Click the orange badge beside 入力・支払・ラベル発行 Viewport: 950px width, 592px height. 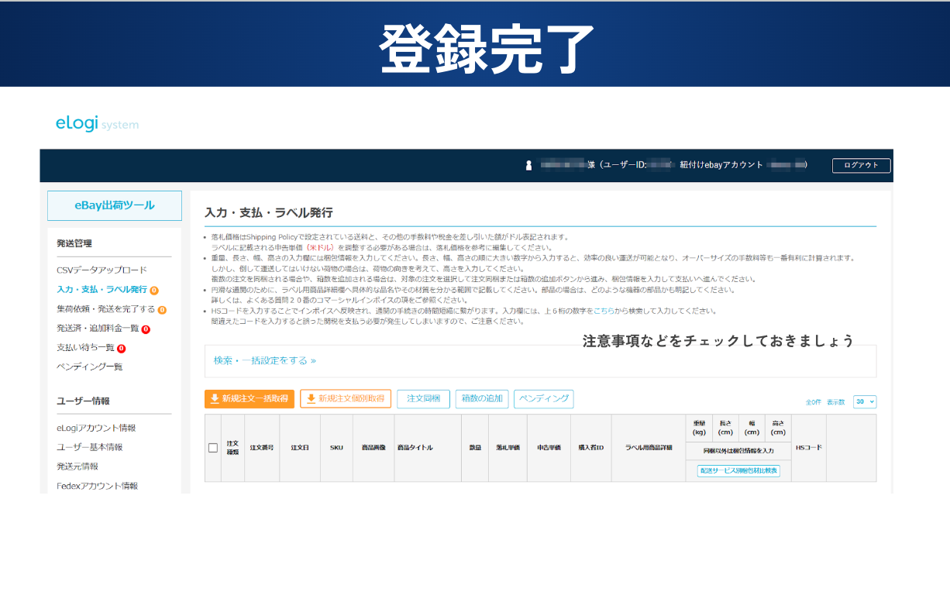154,291
